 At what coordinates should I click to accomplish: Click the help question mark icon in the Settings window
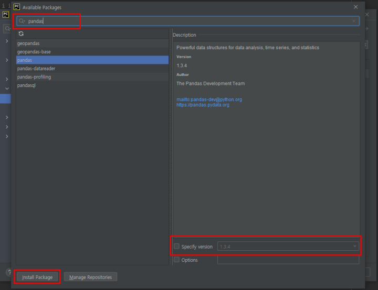pyautogui.click(x=9, y=272)
